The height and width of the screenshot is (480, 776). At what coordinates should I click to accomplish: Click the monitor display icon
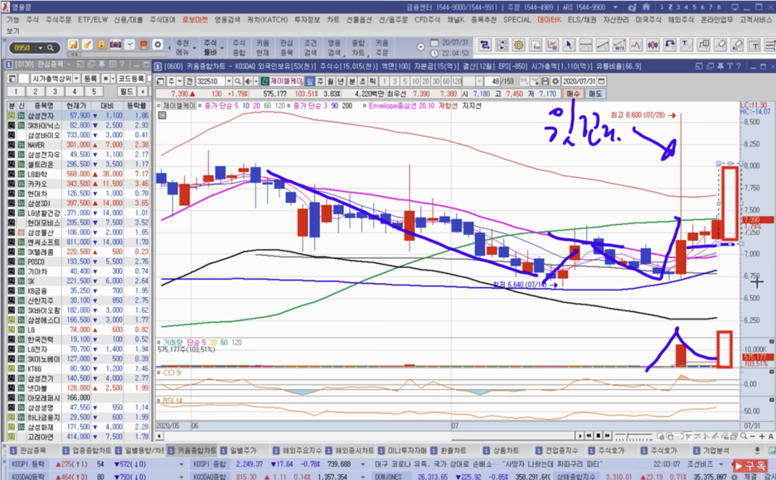[143, 45]
